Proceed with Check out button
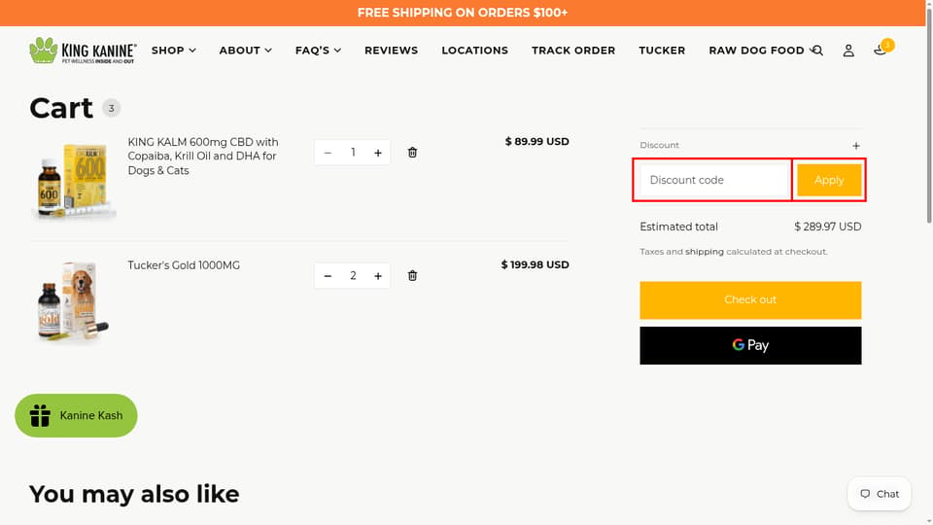Image resolution: width=933 pixels, height=525 pixels. pos(750,300)
